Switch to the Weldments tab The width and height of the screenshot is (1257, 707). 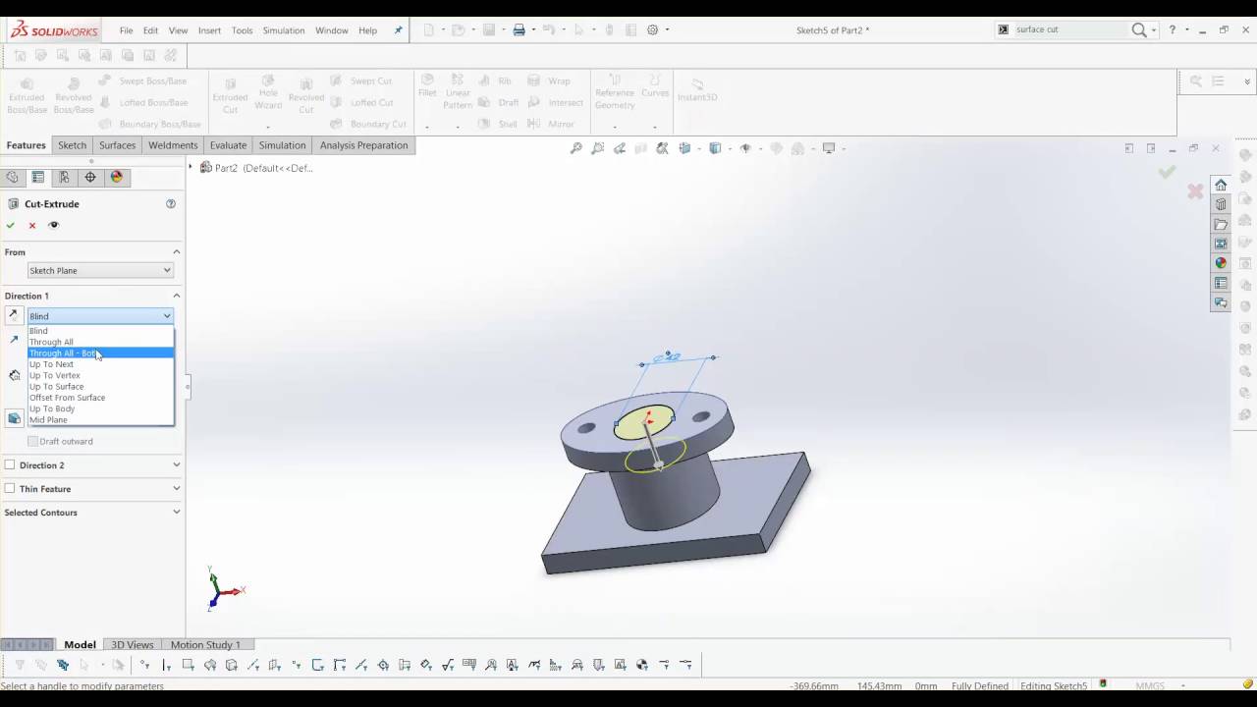[x=173, y=145]
